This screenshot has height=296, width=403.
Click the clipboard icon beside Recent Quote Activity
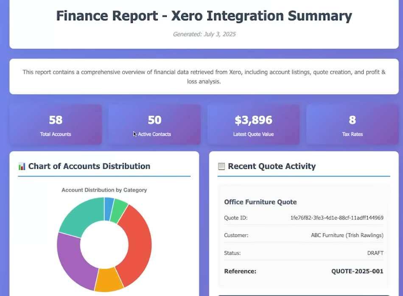pyautogui.click(x=221, y=166)
